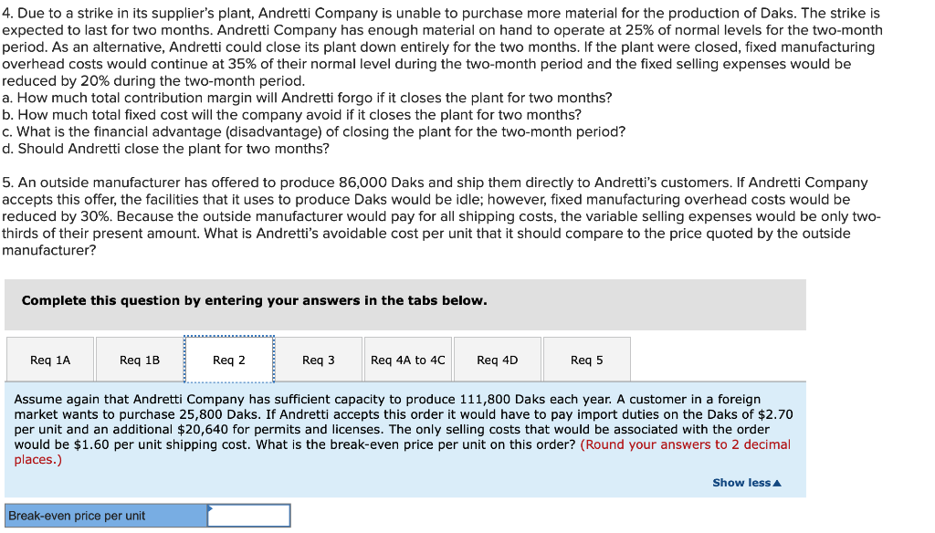
Task: Collapse the question with Show less
Action: click(x=740, y=483)
